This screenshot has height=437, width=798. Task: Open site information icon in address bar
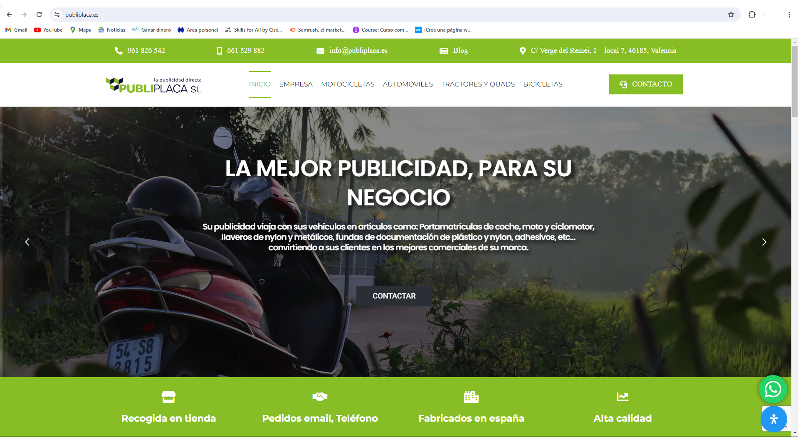57,15
